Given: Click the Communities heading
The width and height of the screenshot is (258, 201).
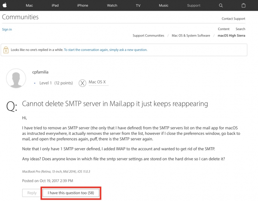Looking at the screenshot, I should tap(20, 17).
